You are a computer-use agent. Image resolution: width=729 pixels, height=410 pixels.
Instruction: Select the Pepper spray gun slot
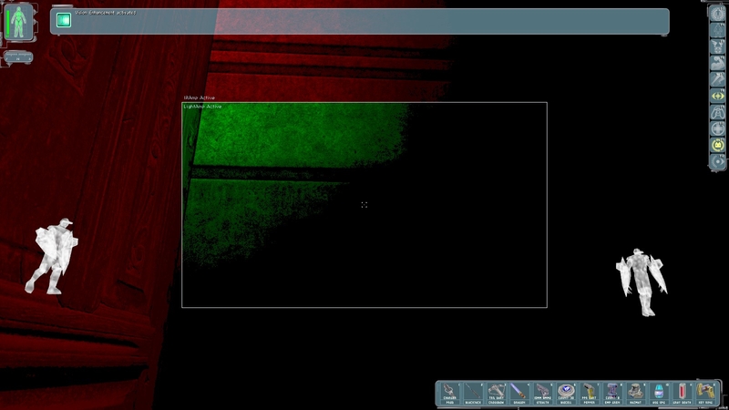pos(589,394)
